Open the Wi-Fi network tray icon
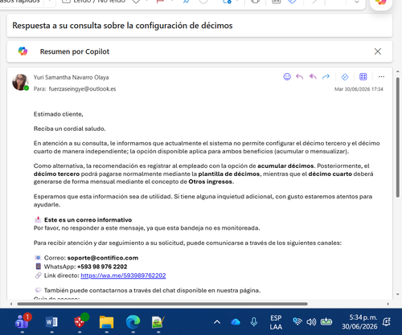Screen dimensions: 402x335 click(x=297, y=321)
